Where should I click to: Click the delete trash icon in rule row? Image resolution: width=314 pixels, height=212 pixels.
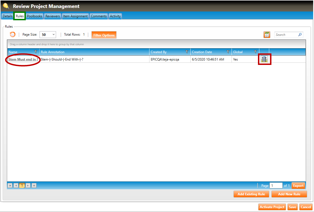coord(264,59)
